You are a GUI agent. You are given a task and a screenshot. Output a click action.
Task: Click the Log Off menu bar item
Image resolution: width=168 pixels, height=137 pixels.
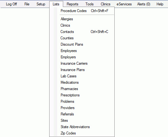tap(11, 4)
